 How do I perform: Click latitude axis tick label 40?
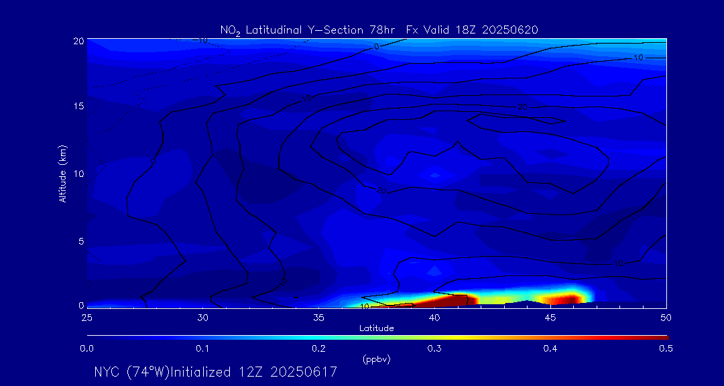pos(434,317)
